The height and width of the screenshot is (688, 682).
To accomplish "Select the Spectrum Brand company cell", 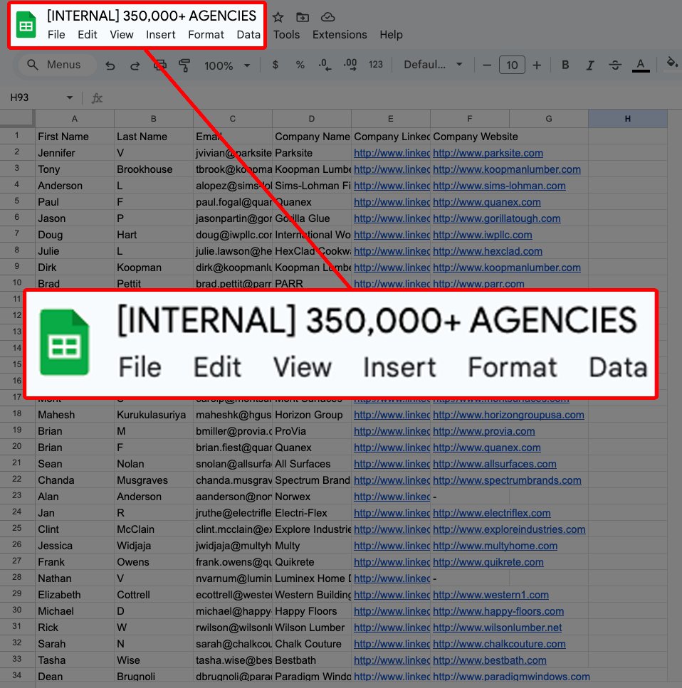I will pos(312,480).
